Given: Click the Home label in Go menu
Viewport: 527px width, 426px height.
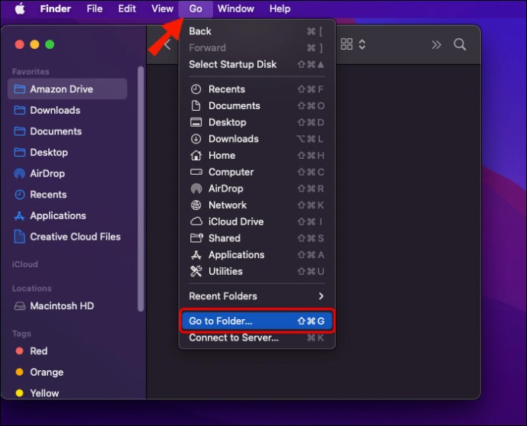Looking at the screenshot, I should pyautogui.click(x=221, y=155).
